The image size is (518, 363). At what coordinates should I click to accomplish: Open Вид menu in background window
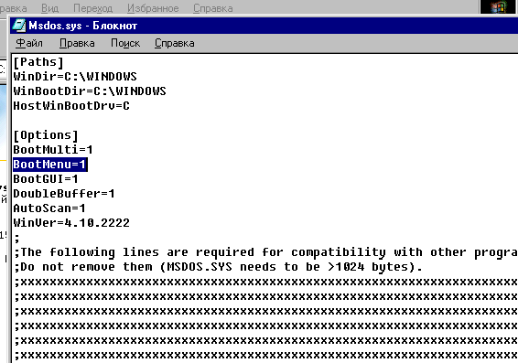50,8
